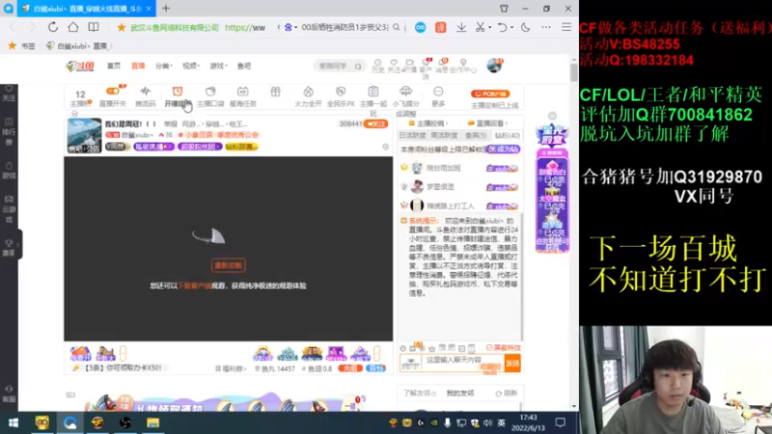The height and width of the screenshot is (434, 772).
Task: Open 消息 messages icon in header
Action: (x=442, y=66)
